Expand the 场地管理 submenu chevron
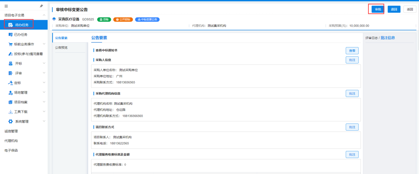The image size is (419, 174). coord(44,92)
